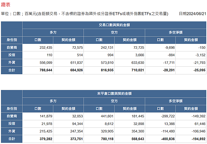
Task: Click the cell showing 994
Action: click(99, 55)
